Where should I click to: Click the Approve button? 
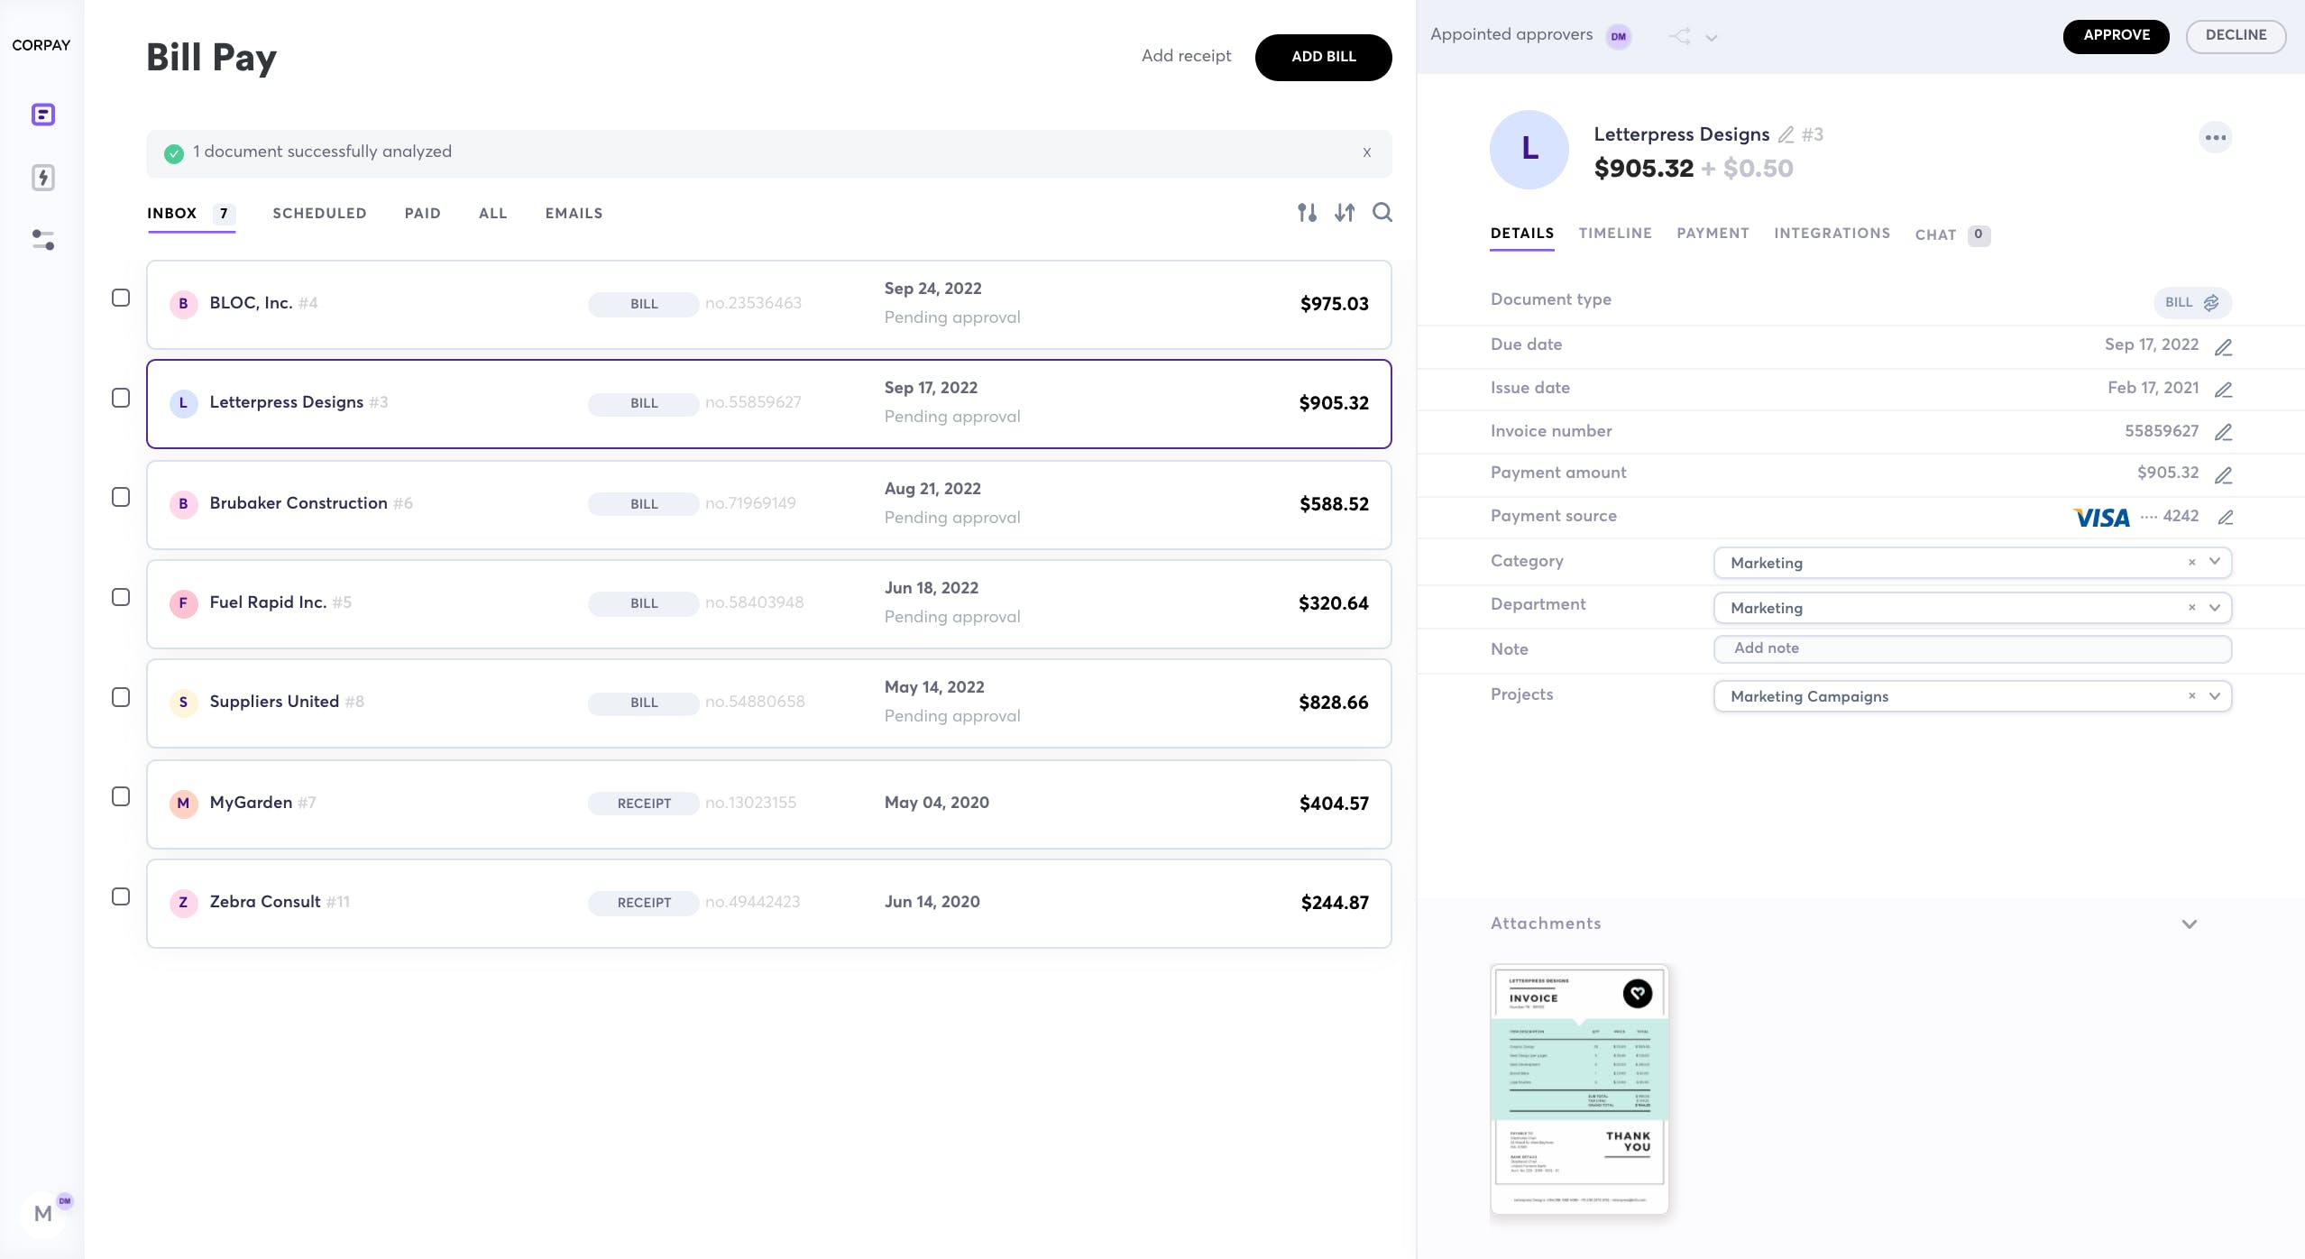pyautogui.click(x=2116, y=36)
